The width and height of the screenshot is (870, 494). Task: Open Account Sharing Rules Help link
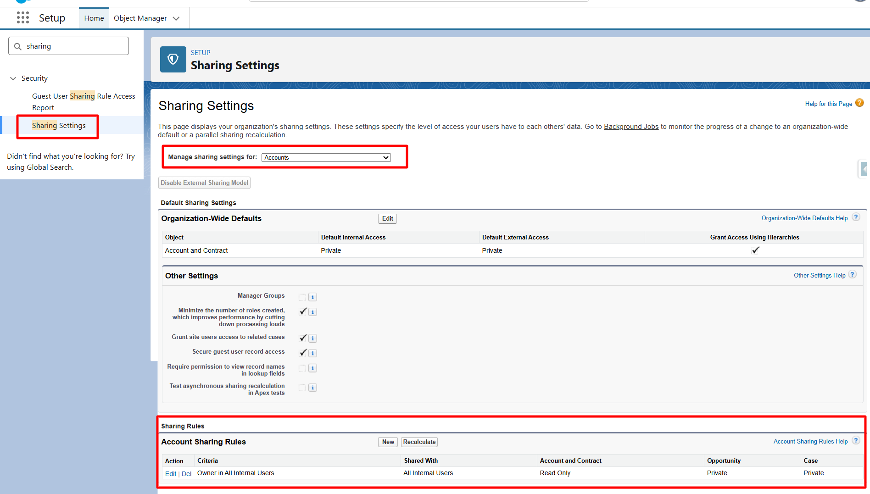[810, 442]
